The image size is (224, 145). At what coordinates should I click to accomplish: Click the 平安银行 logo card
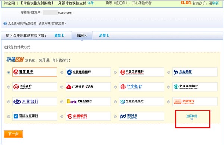point(195,101)
